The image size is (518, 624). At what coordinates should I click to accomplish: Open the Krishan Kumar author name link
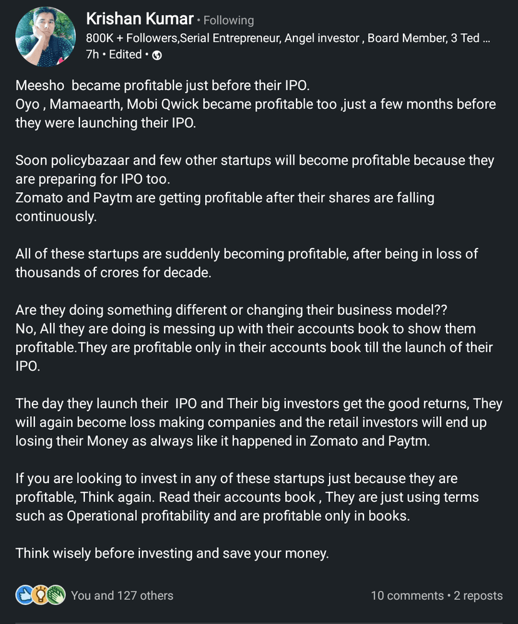point(140,19)
